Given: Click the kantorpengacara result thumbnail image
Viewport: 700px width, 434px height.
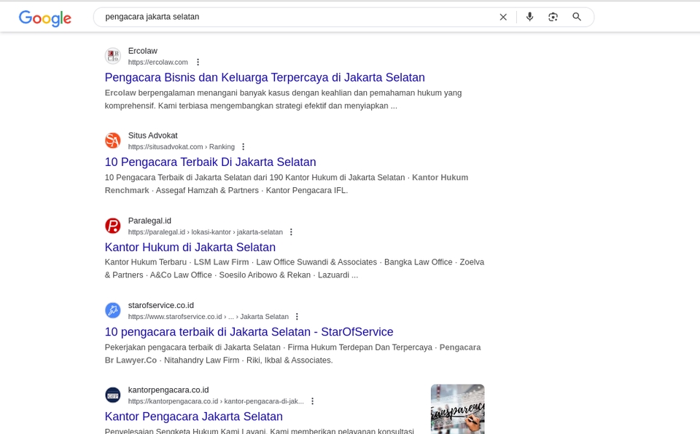Looking at the screenshot, I should 458,409.
